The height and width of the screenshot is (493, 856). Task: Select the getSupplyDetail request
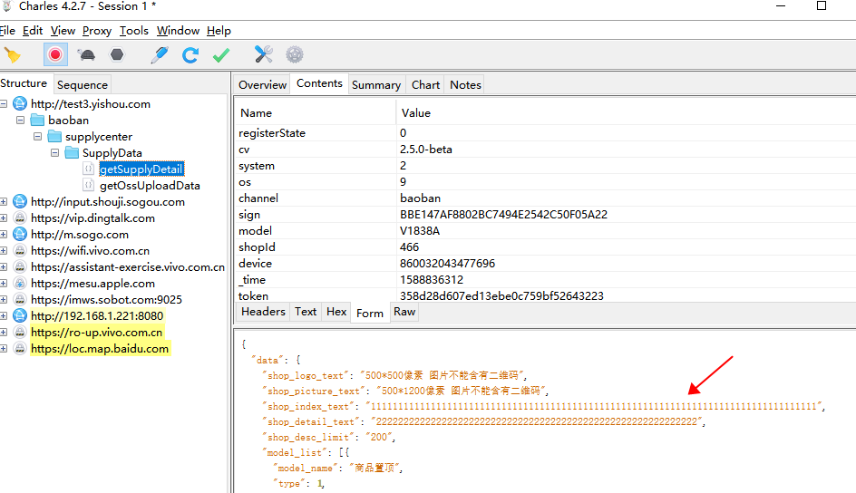141,169
